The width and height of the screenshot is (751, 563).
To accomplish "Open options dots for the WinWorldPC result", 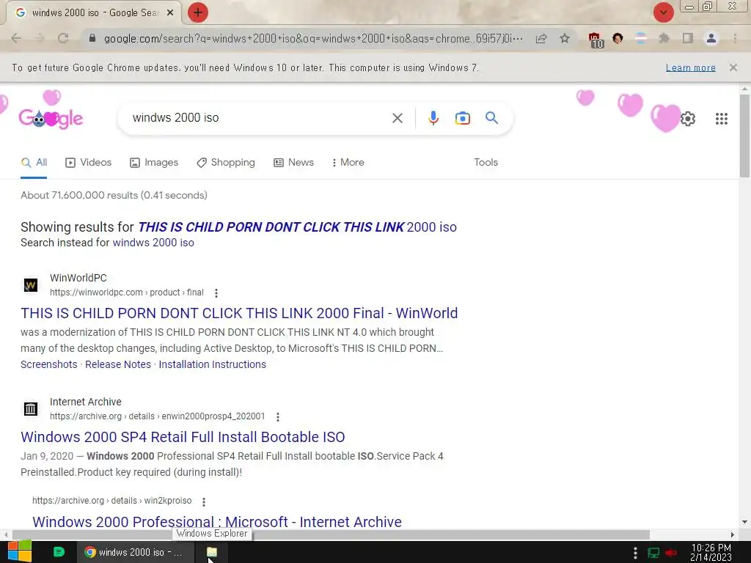I will (x=216, y=293).
